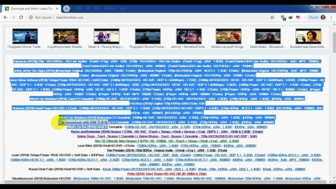This screenshot has height=189, width=336.
Task: Click the tamilrockers.ws address bar
Action: pos(70,17)
